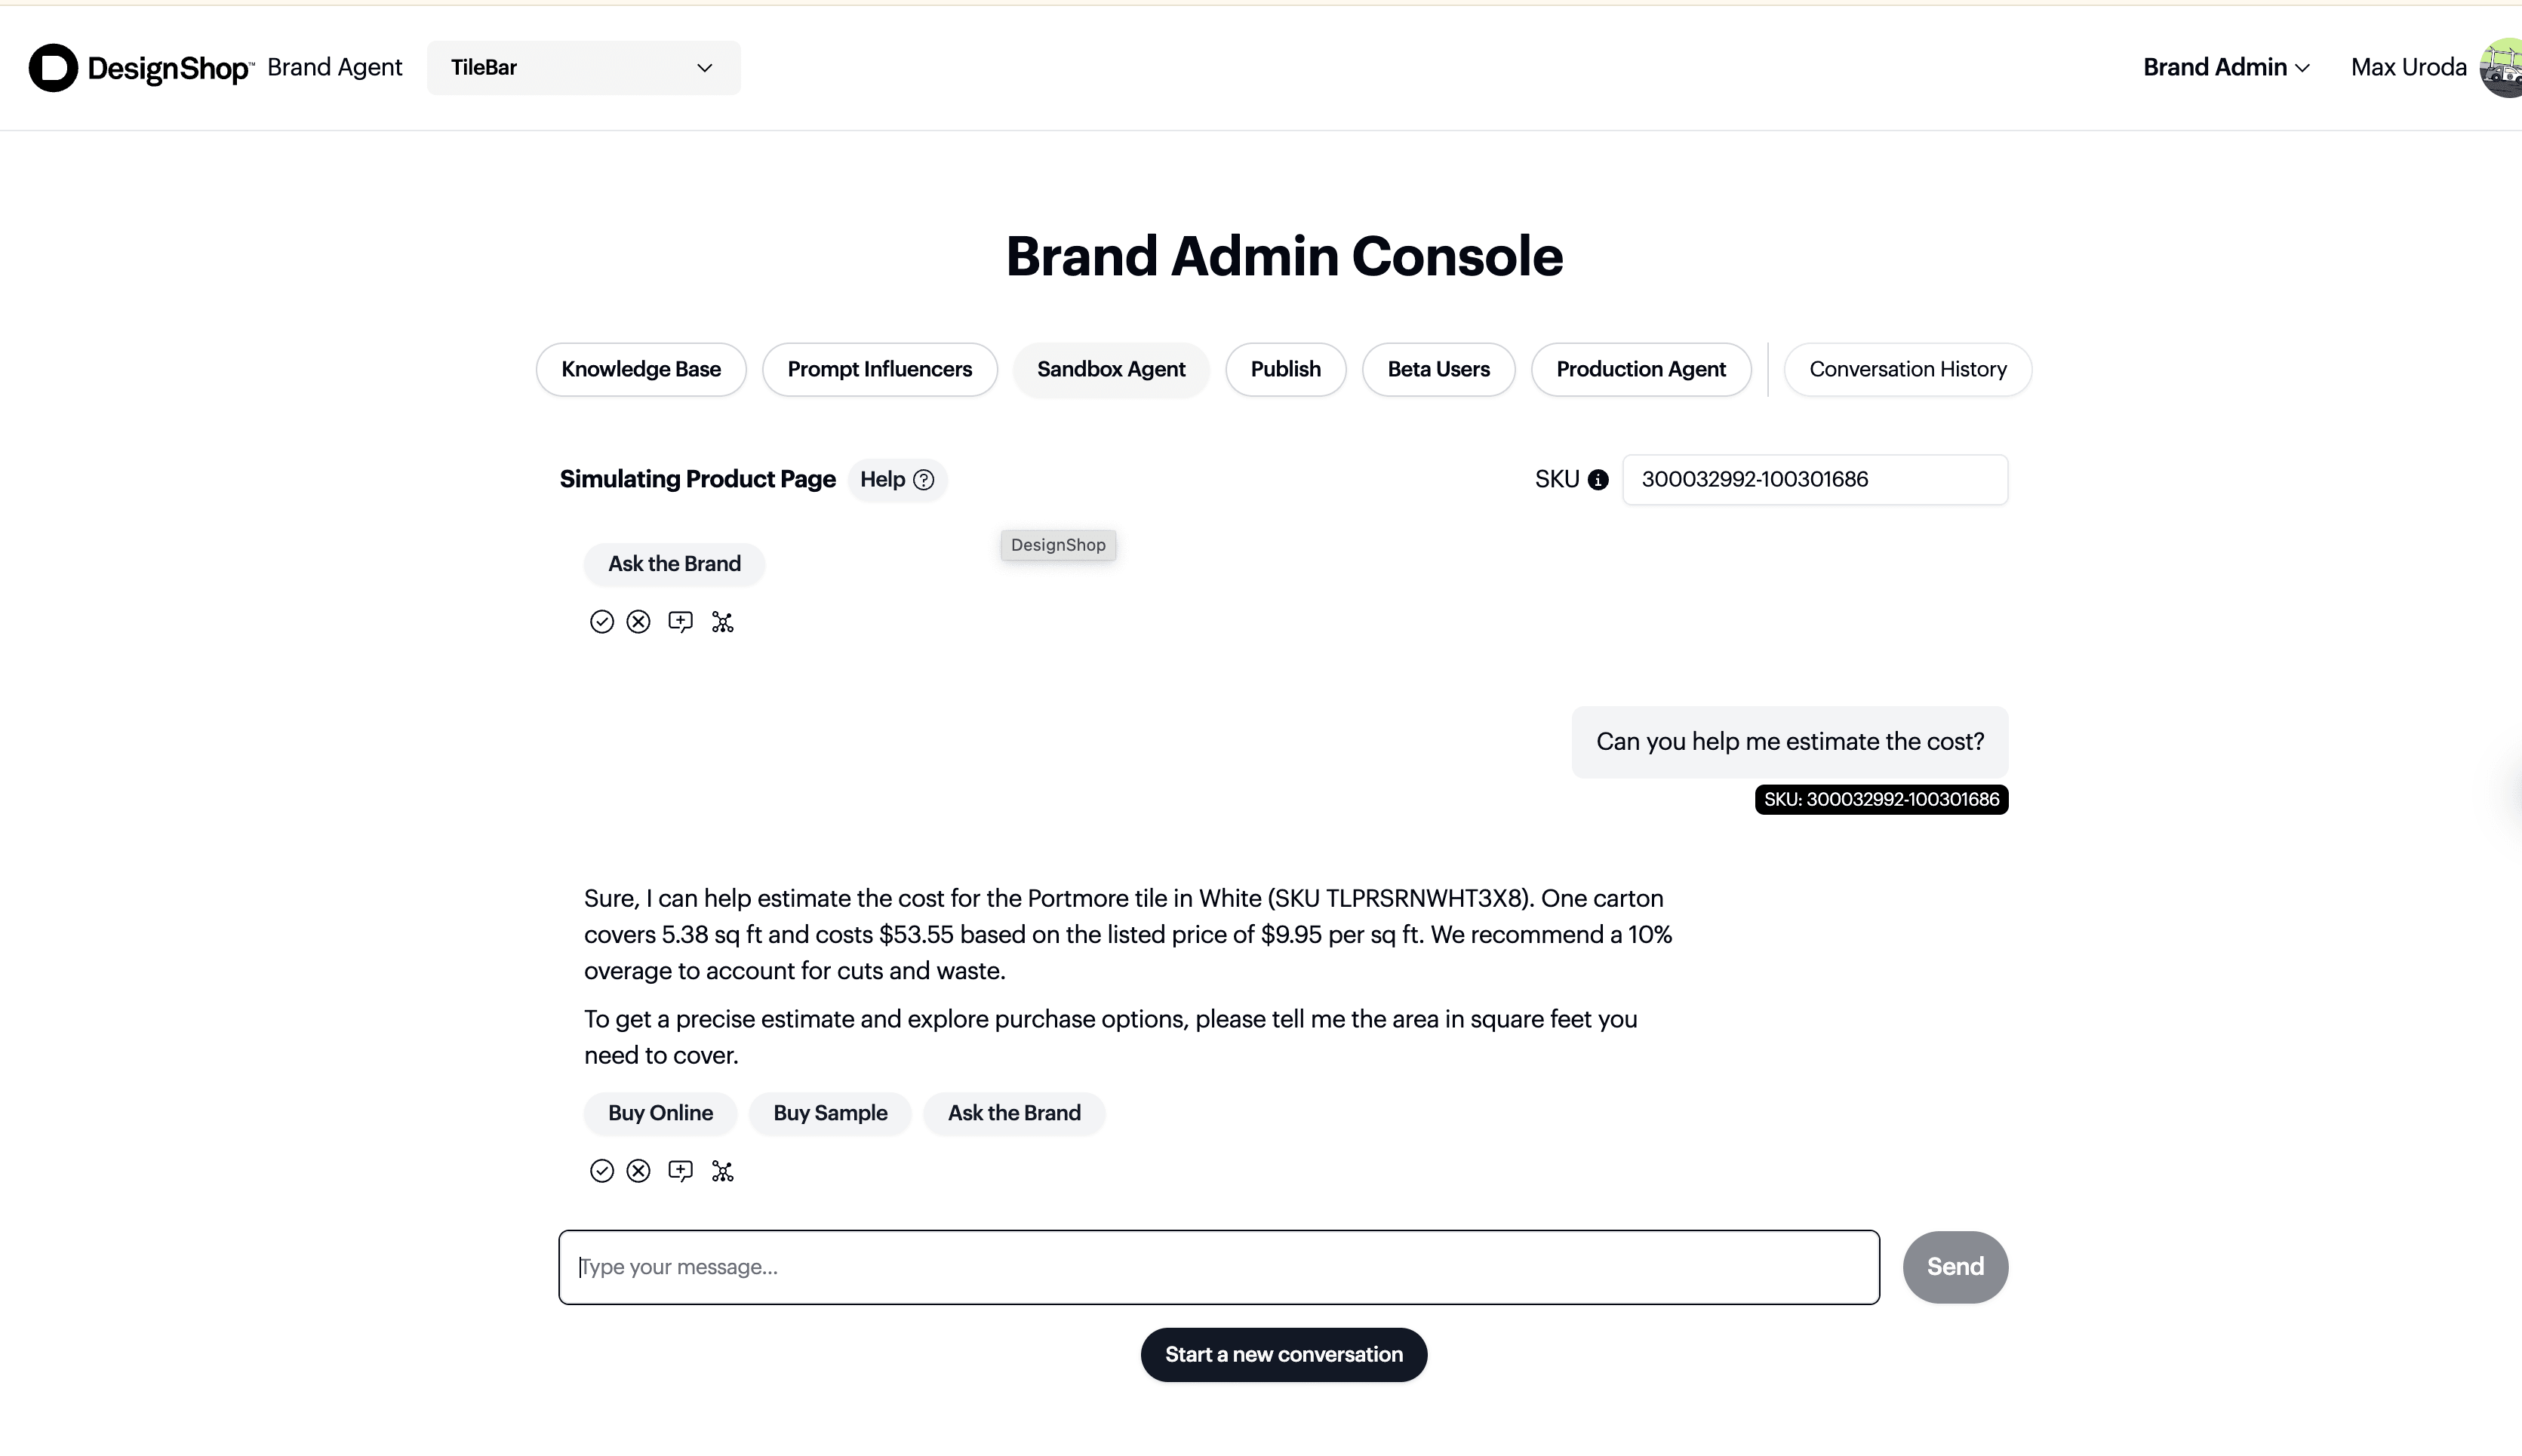
Task: Add a comment to the first agent response
Action: pos(681,621)
